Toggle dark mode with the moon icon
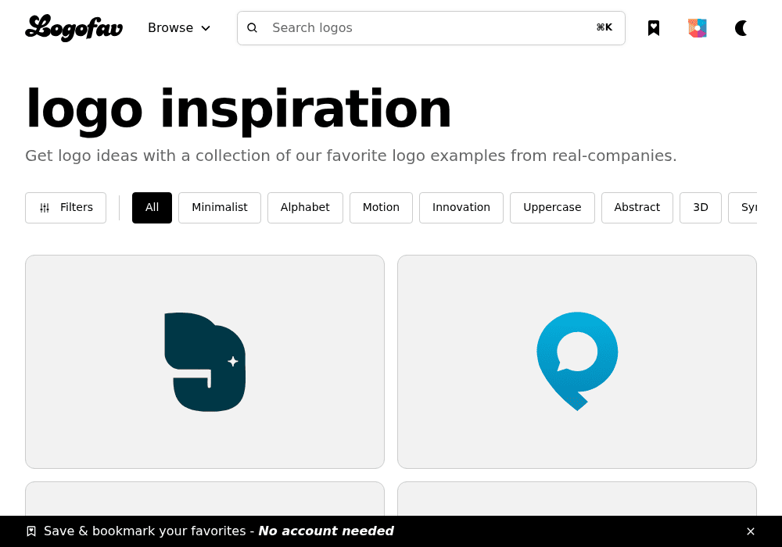 [741, 28]
